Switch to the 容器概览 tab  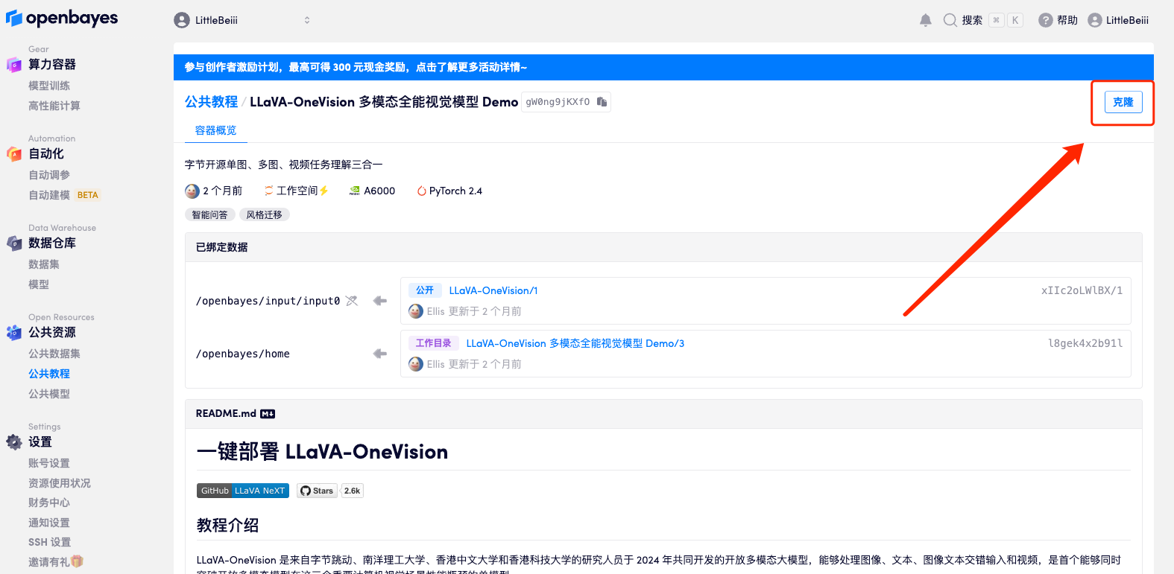[215, 130]
